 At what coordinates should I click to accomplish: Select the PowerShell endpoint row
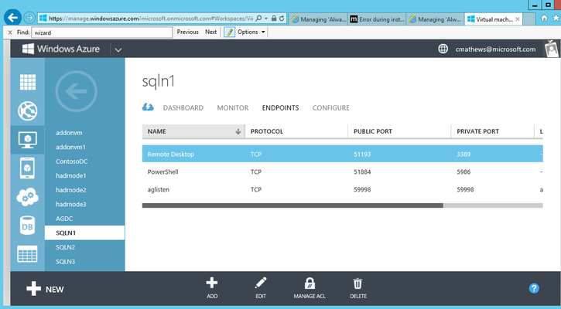click(x=342, y=171)
